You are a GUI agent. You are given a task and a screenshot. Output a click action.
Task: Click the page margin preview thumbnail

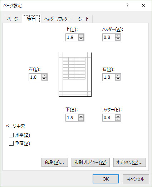click(75, 74)
